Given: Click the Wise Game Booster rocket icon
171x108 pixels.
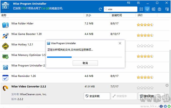Looking at the screenshot, I should [5, 36].
